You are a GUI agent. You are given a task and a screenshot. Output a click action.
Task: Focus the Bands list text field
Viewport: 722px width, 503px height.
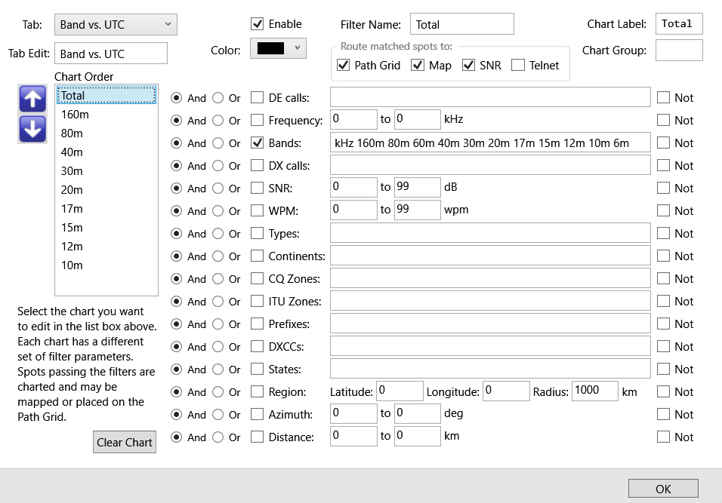(x=490, y=143)
